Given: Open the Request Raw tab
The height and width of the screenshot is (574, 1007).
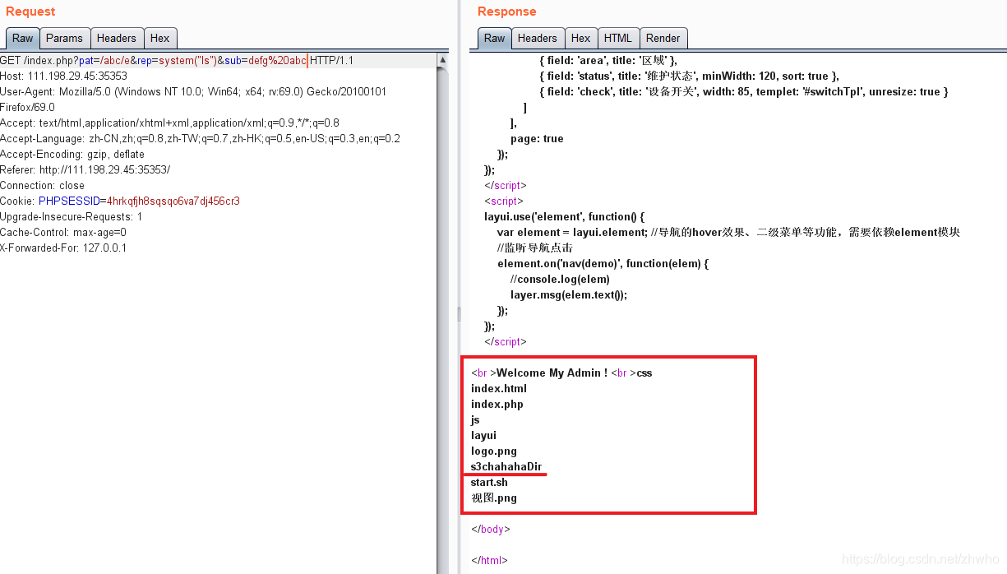Looking at the screenshot, I should 23,38.
